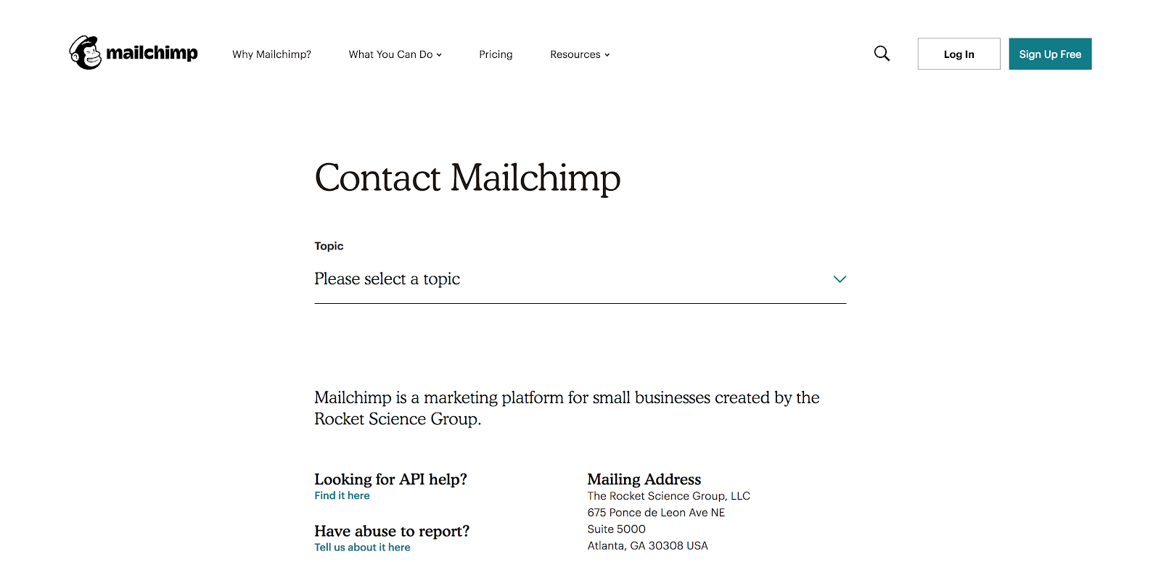Click the 'Have abuse to report?' heading
1161x562 pixels.
392,531
